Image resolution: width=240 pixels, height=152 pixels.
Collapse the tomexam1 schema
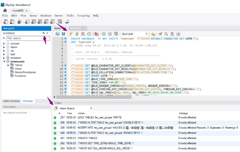[x=4, y=62]
